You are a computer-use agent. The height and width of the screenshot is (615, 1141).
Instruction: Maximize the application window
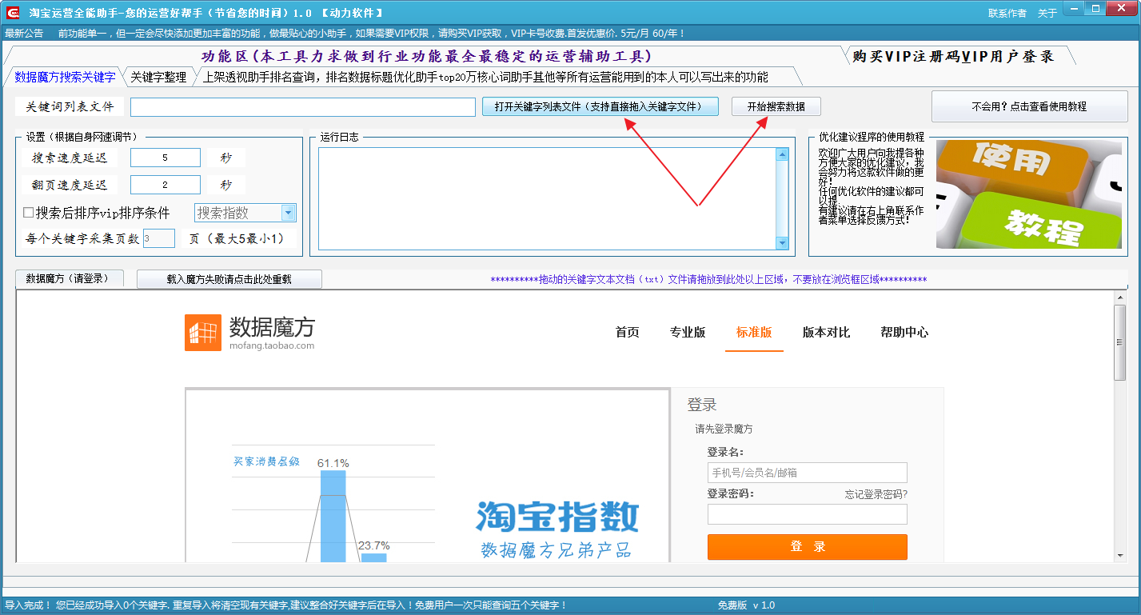tap(1096, 9)
